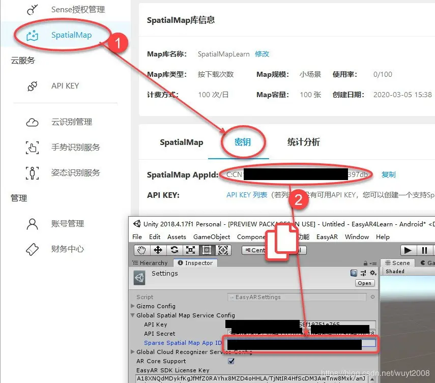Expand Gizmo Config section
The image size is (435, 383).
tap(133, 306)
